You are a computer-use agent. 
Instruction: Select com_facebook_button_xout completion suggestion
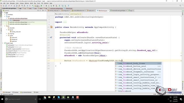138,66
